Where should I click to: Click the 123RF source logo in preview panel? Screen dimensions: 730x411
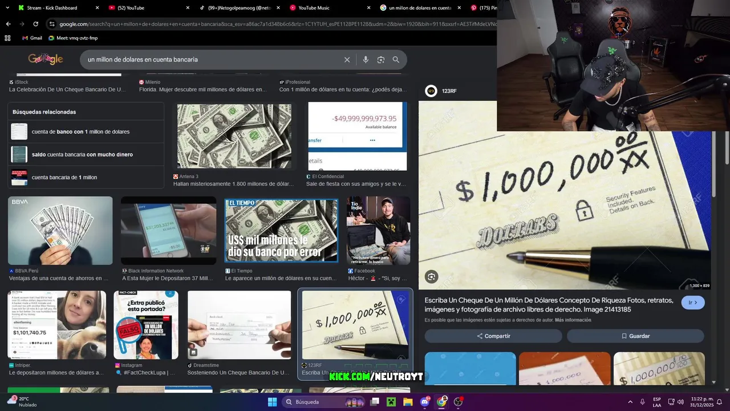click(431, 91)
